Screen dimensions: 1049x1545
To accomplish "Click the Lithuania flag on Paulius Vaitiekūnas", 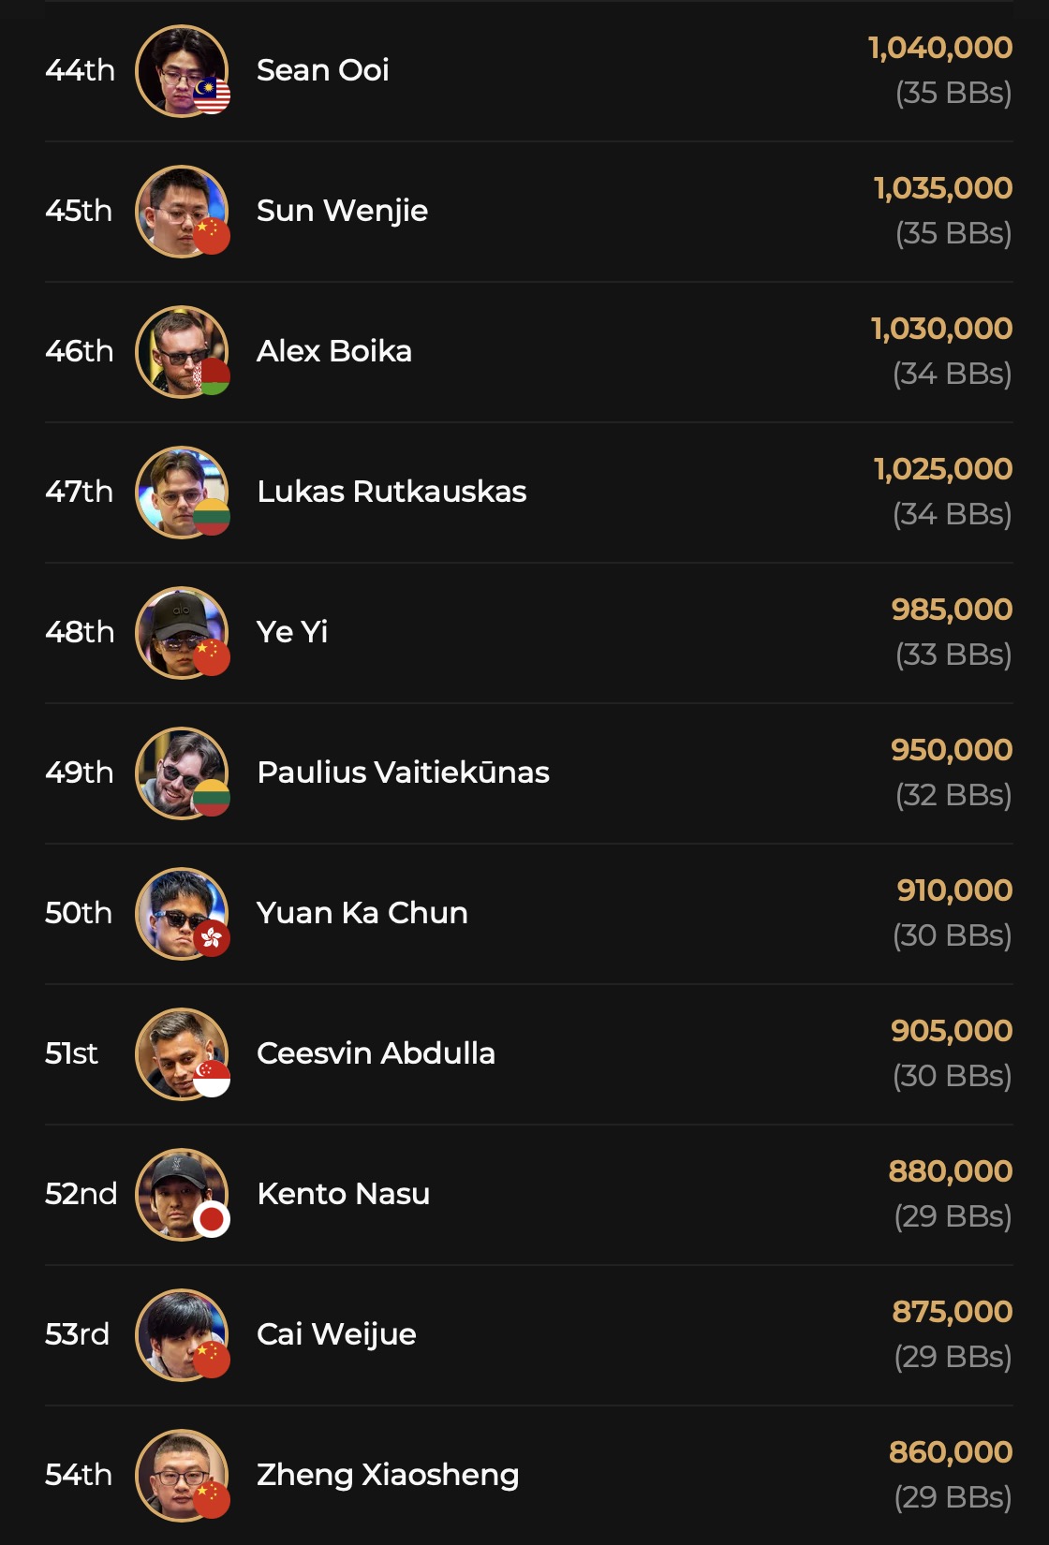I will pos(213,798).
